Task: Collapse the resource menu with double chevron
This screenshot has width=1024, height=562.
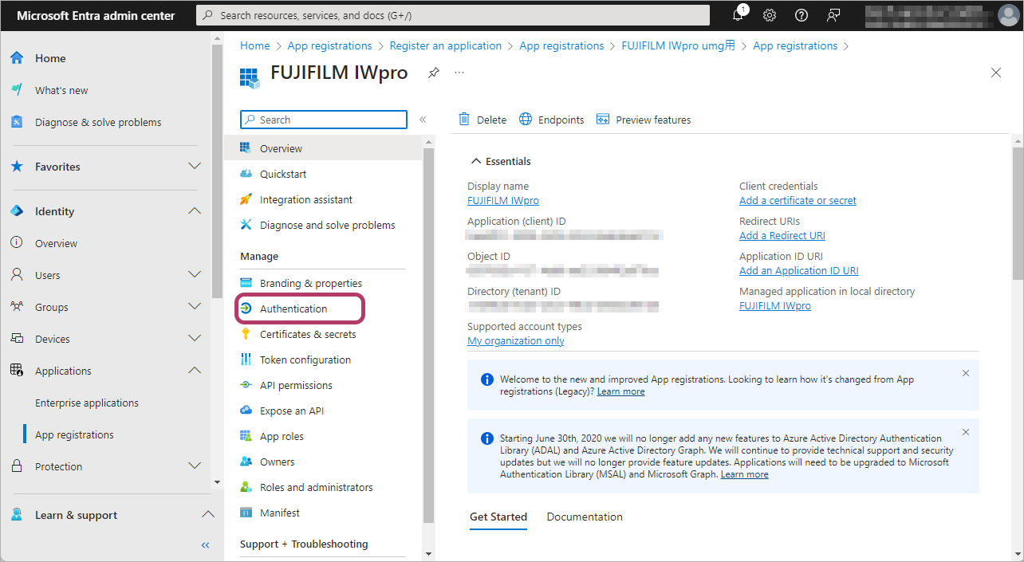Action: pos(423,120)
